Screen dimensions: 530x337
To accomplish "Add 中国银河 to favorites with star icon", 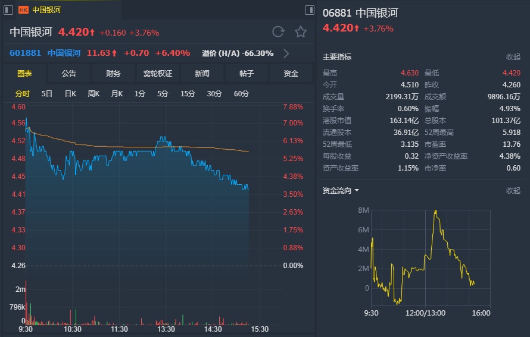I will tap(301, 32).
